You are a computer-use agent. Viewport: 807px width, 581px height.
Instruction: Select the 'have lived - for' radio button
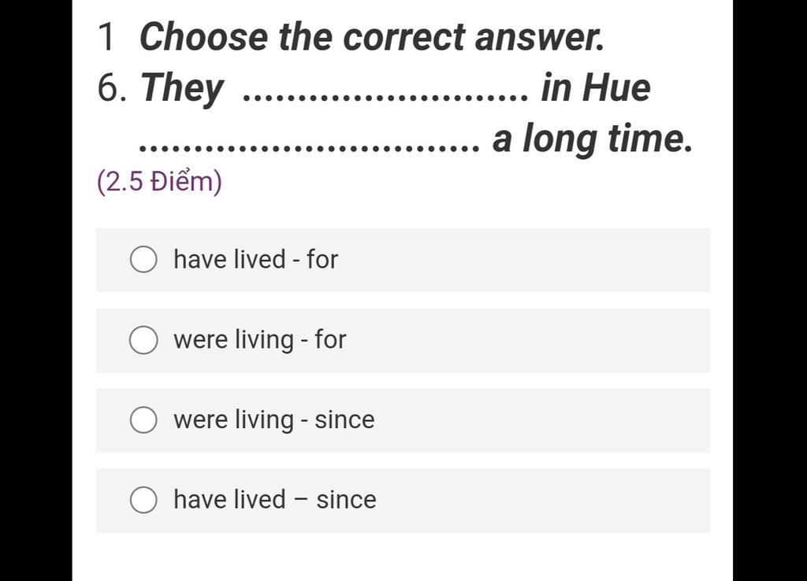[143, 259]
